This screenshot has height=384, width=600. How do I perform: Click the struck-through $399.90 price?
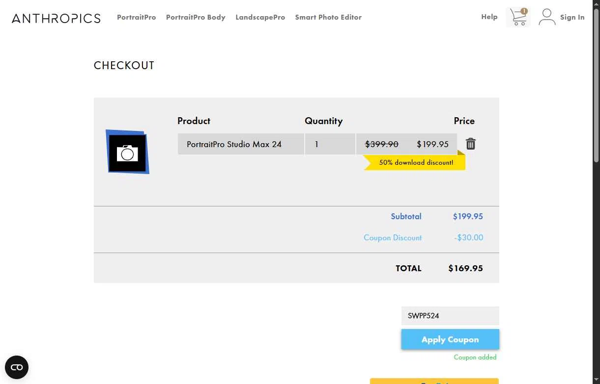coord(382,144)
